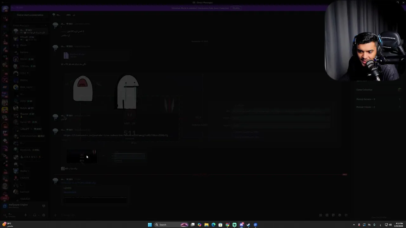Viewport: 406px width, 228px height.
Task: Open File Explorer from the taskbar
Action: [206, 225]
